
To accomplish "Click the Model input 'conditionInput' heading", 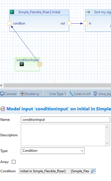I will 59,109.
